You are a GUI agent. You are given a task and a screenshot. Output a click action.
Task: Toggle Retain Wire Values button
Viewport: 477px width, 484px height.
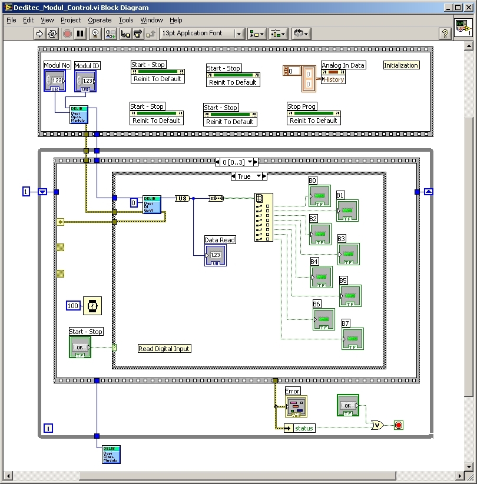tap(110, 34)
